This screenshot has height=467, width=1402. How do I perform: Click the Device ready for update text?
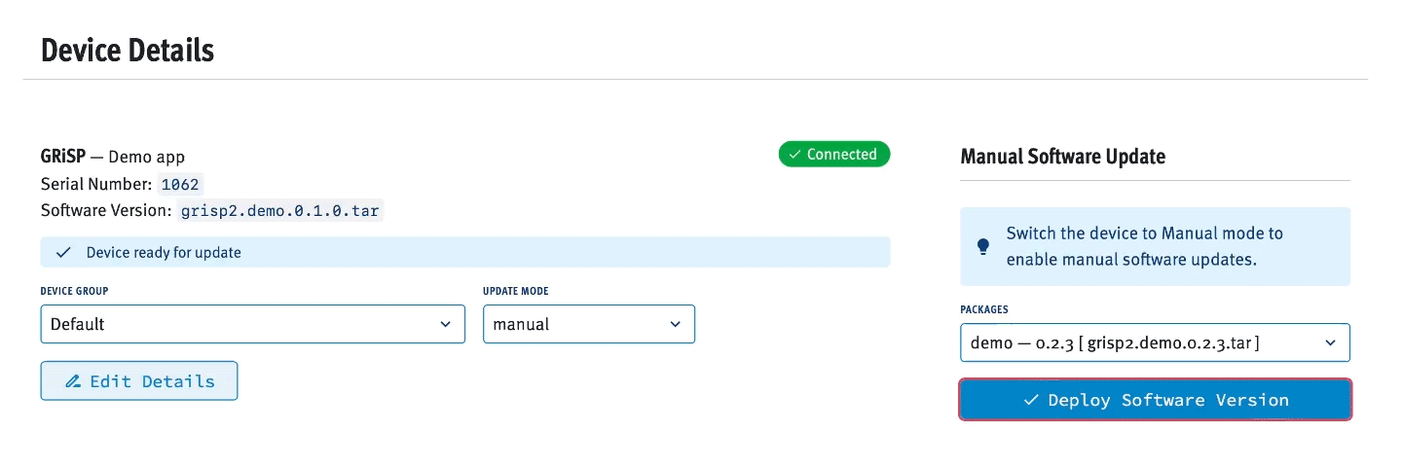tap(164, 252)
